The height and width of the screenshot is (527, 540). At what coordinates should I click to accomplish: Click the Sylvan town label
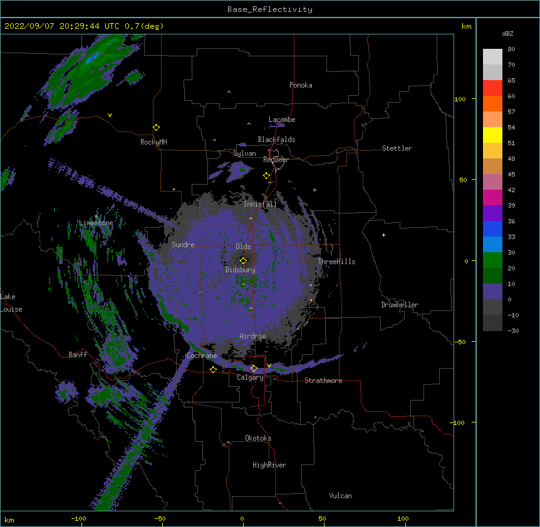244,153
